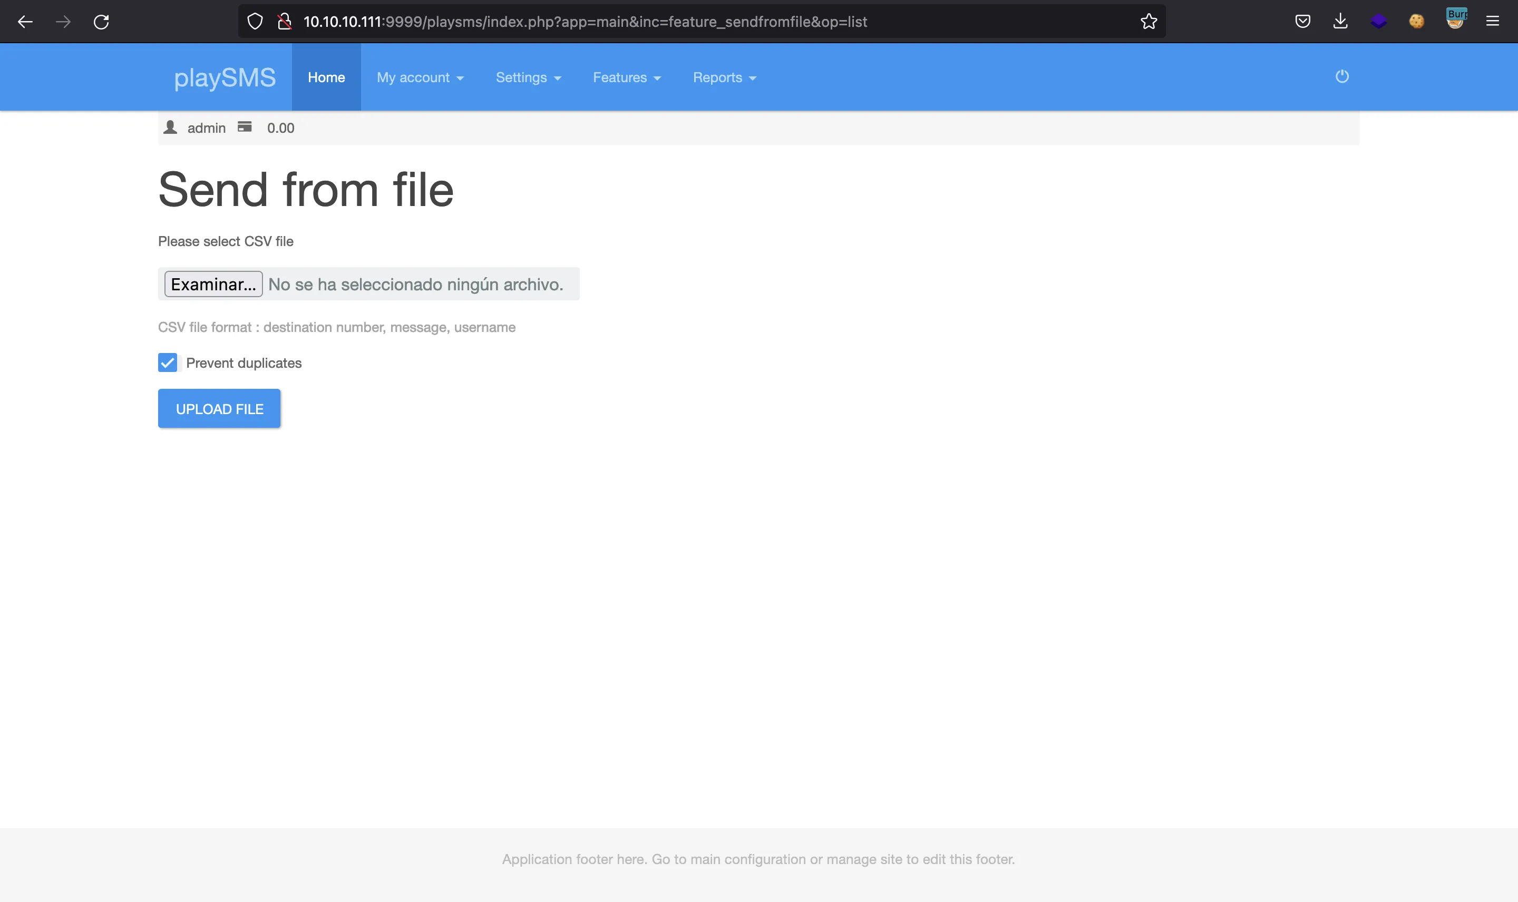
Task: Select the Home navigation tab
Action: [327, 76]
